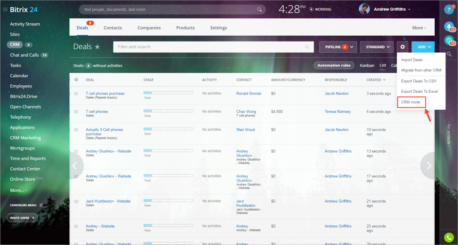Open row menu for Jack Huddleston - Website
This screenshot has height=245, width=458.
[76, 201]
